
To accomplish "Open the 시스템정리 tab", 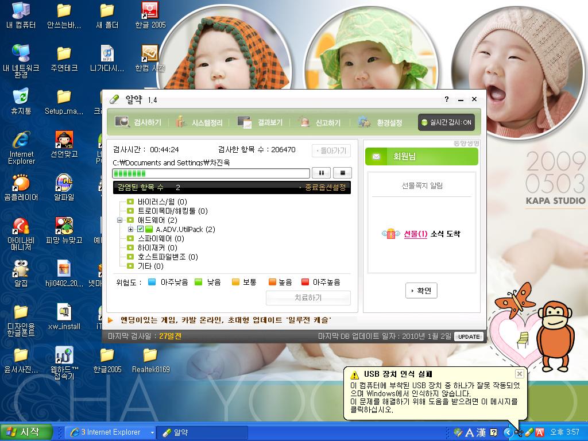I will coord(199,122).
